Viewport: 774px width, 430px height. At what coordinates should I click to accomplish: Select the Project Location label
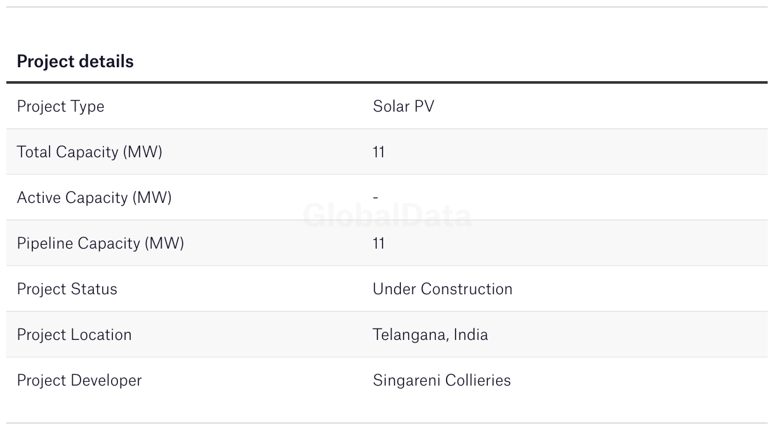(74, 335)
